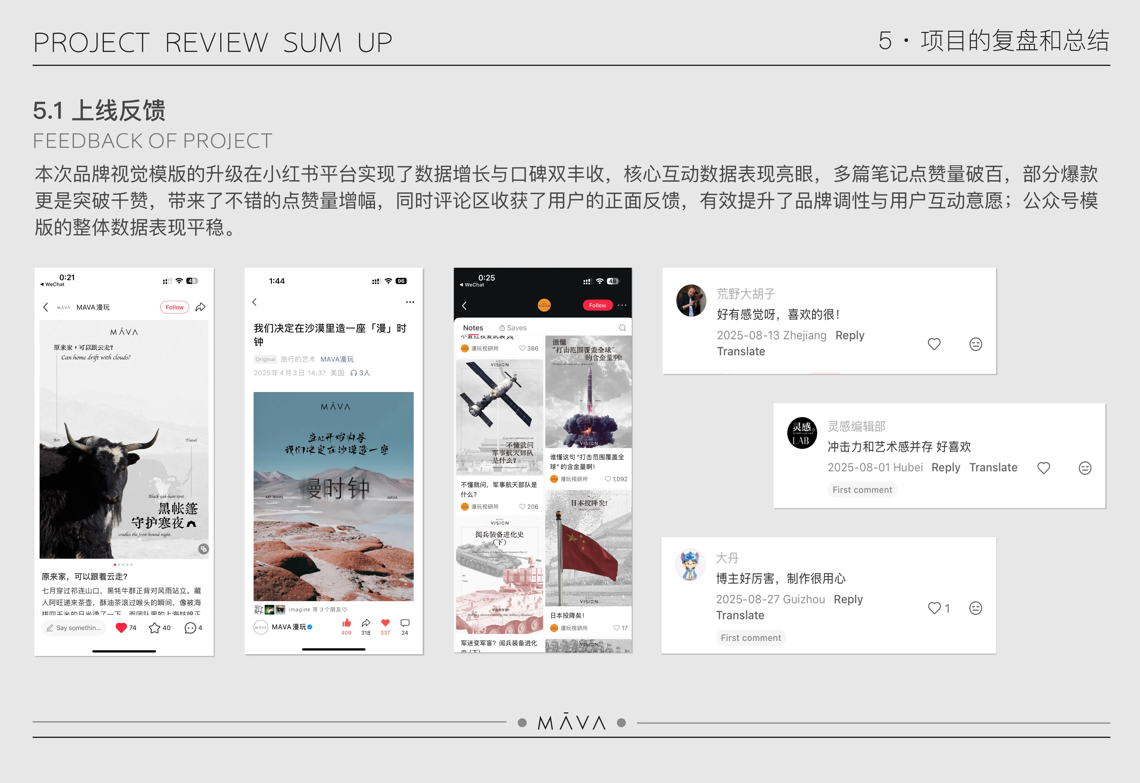1140x783 pixels.
Task: Click 旅行的艺术 tag in article header
Action: pos(298,359)
